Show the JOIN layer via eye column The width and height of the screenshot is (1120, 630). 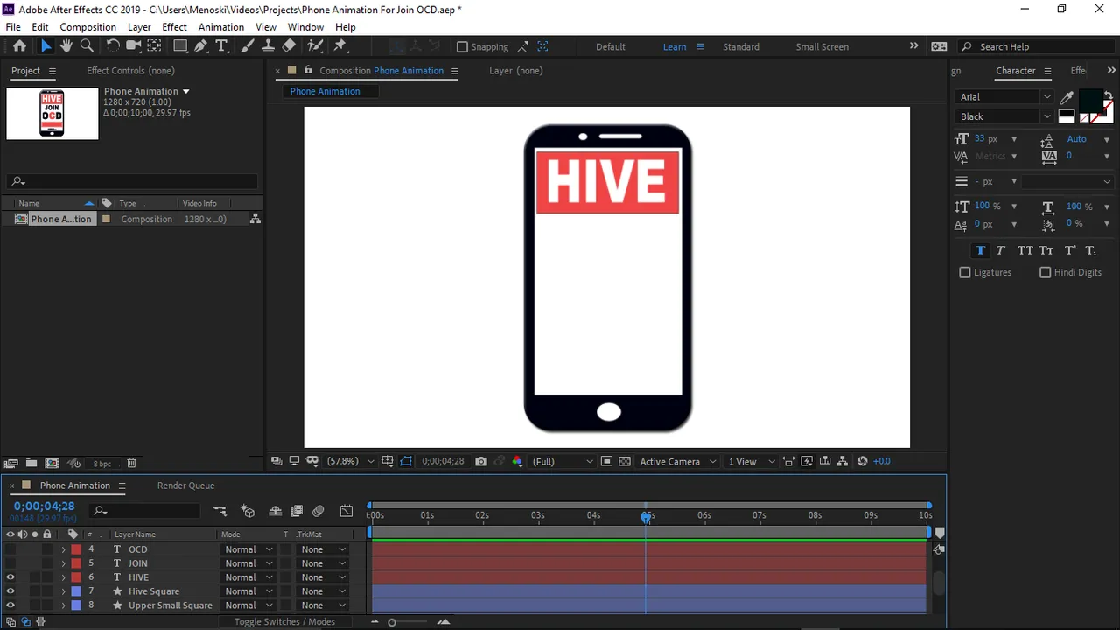(10, 563)
